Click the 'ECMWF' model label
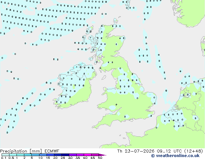 point(52,151)
